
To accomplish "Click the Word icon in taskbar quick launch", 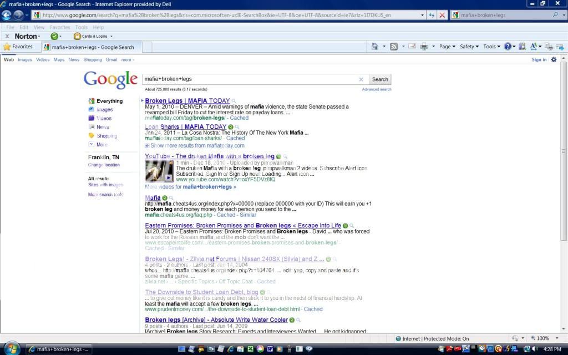I will click(270, 349).
